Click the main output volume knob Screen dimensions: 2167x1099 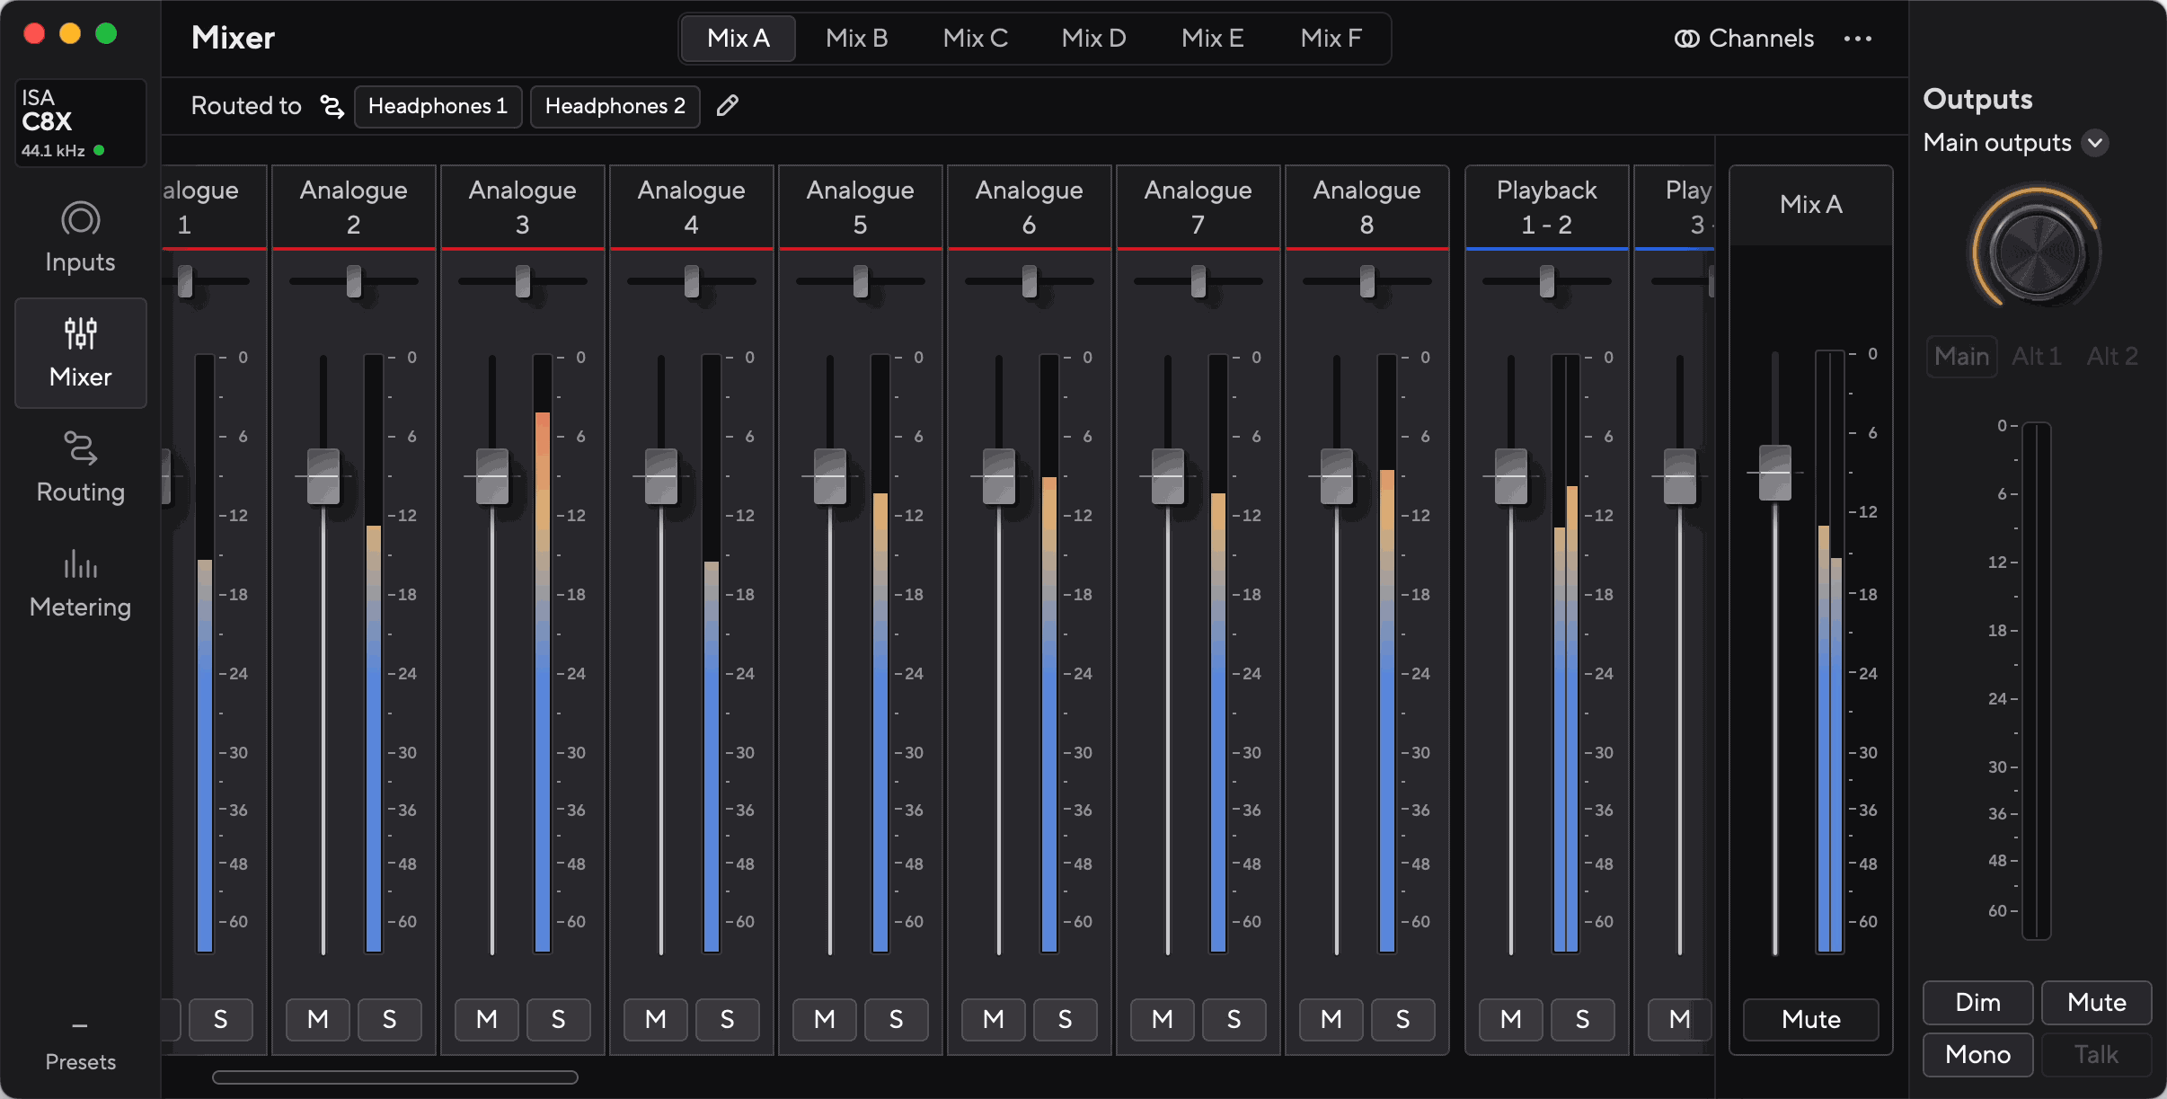2037,253
